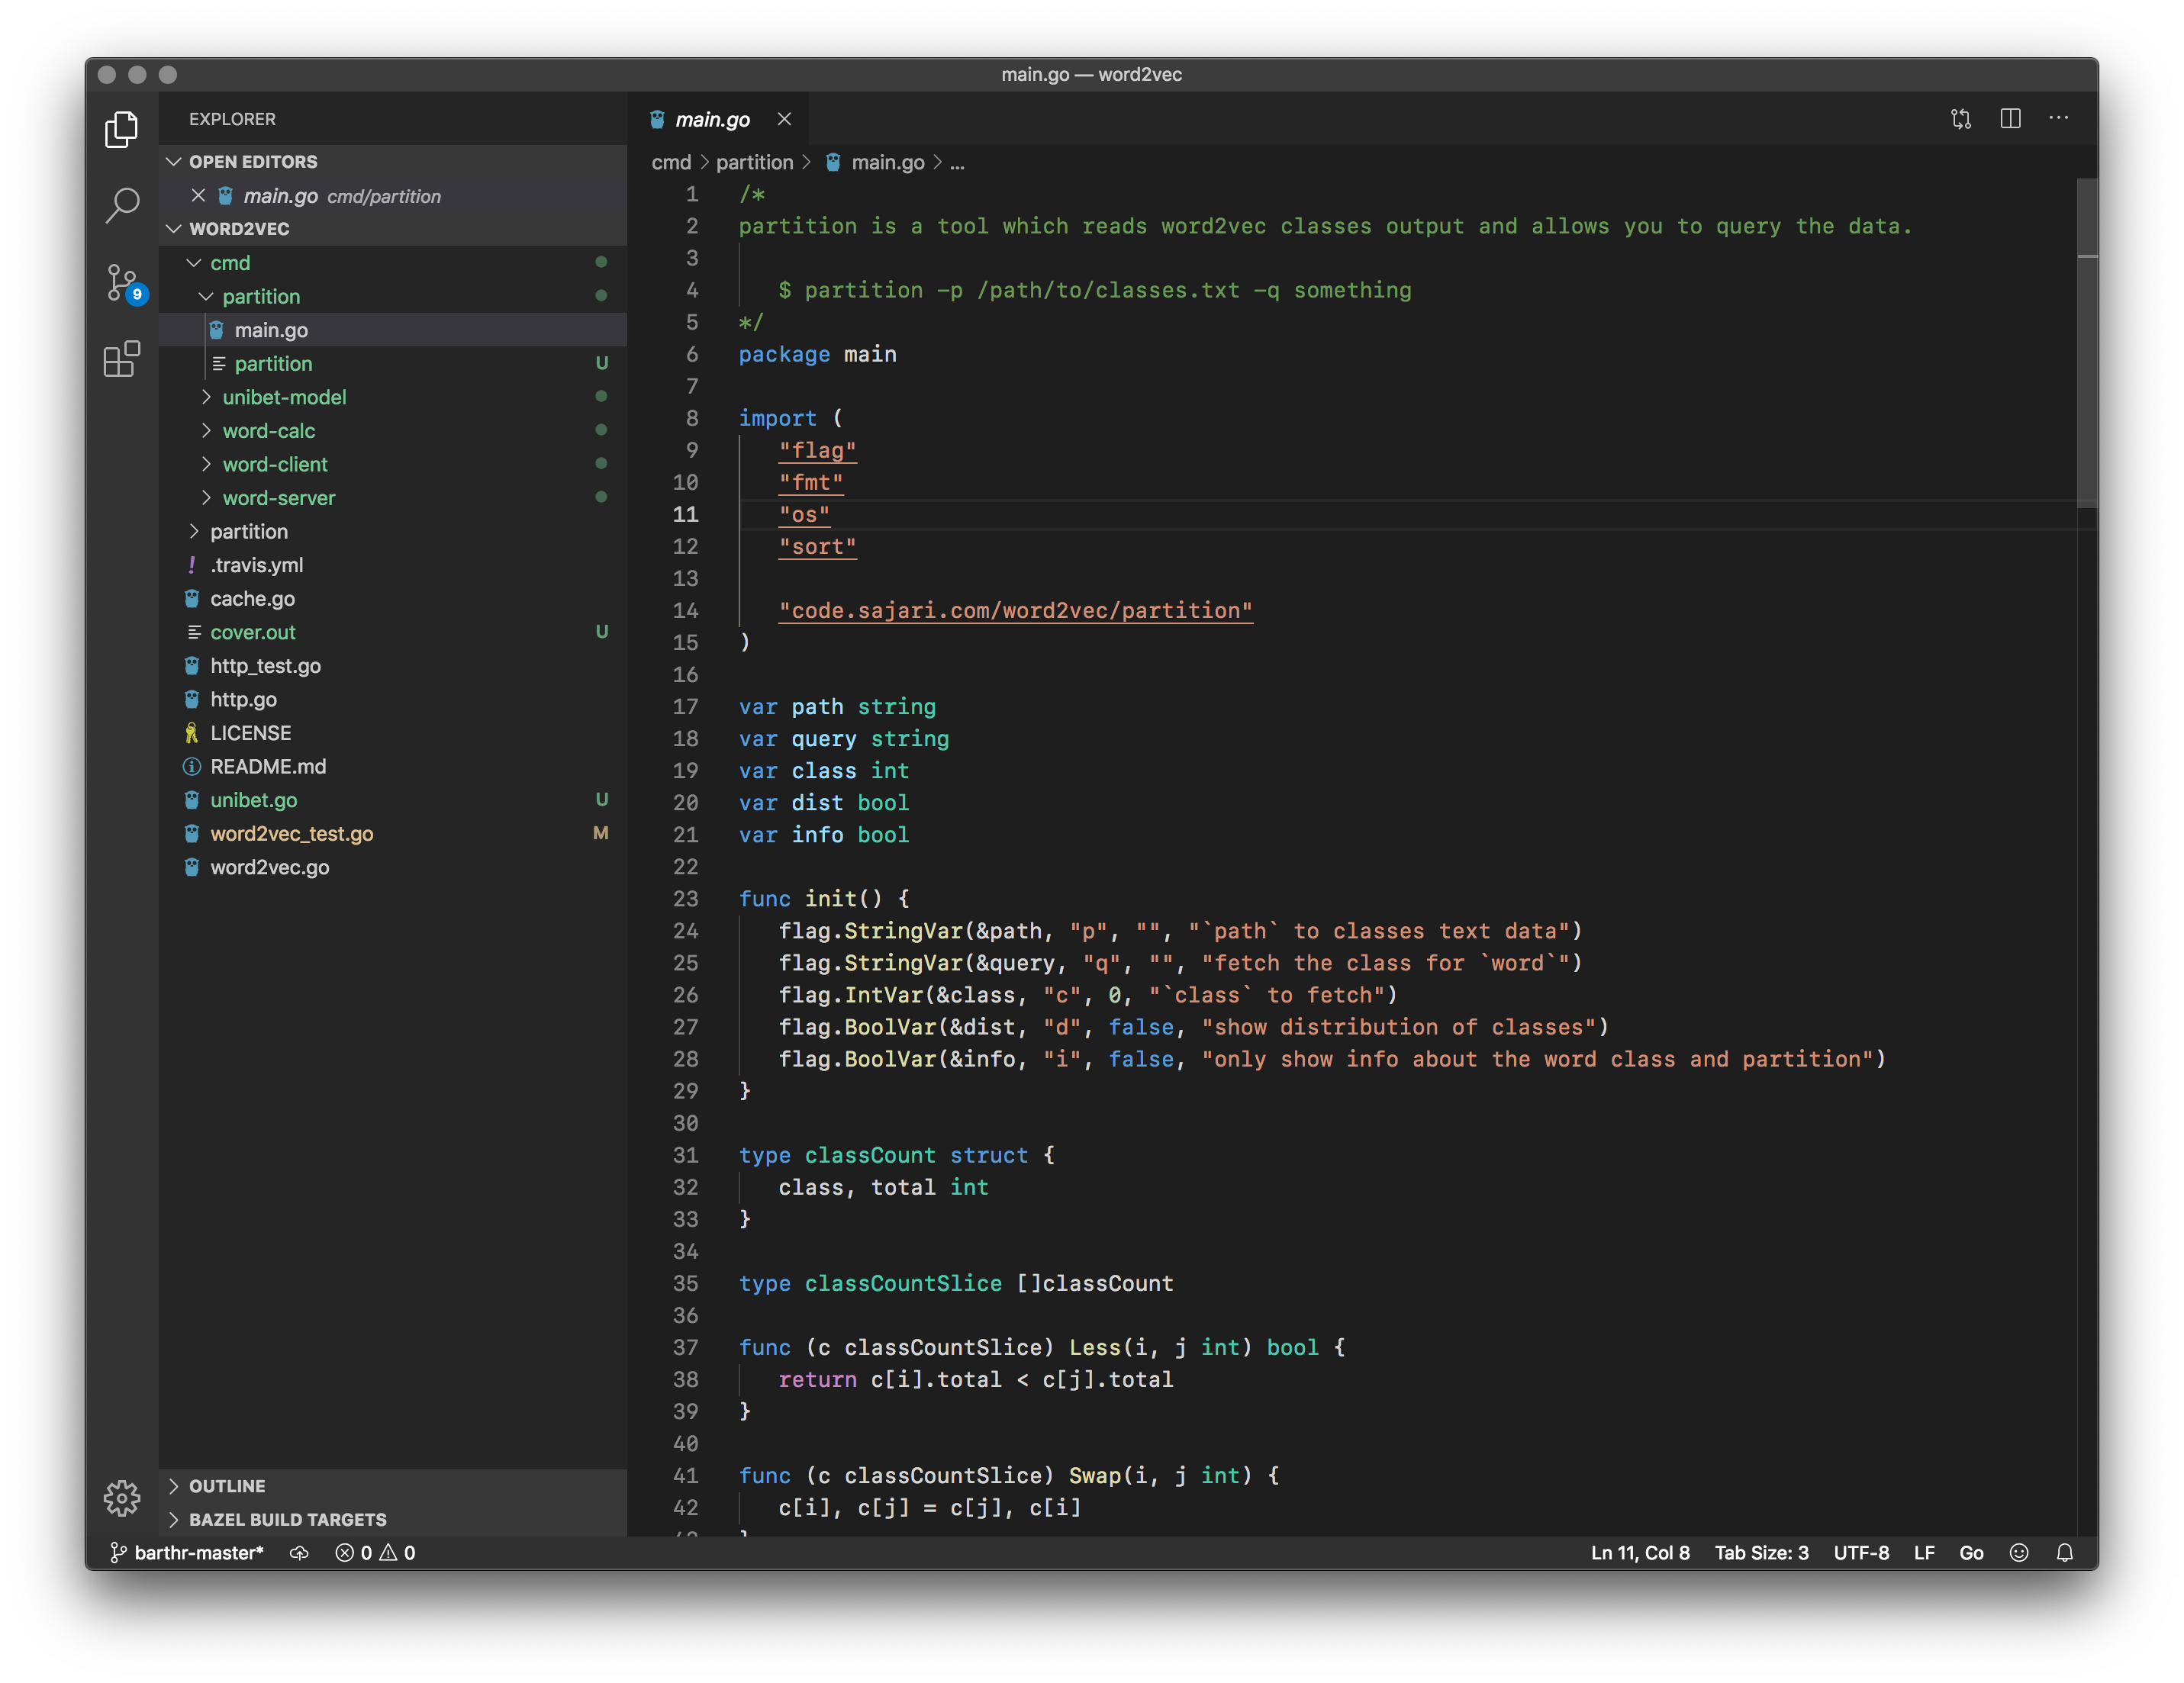Select the Go language mode
This screenshot has width=2184, height=1683.
click(x=1971, y=1552)
